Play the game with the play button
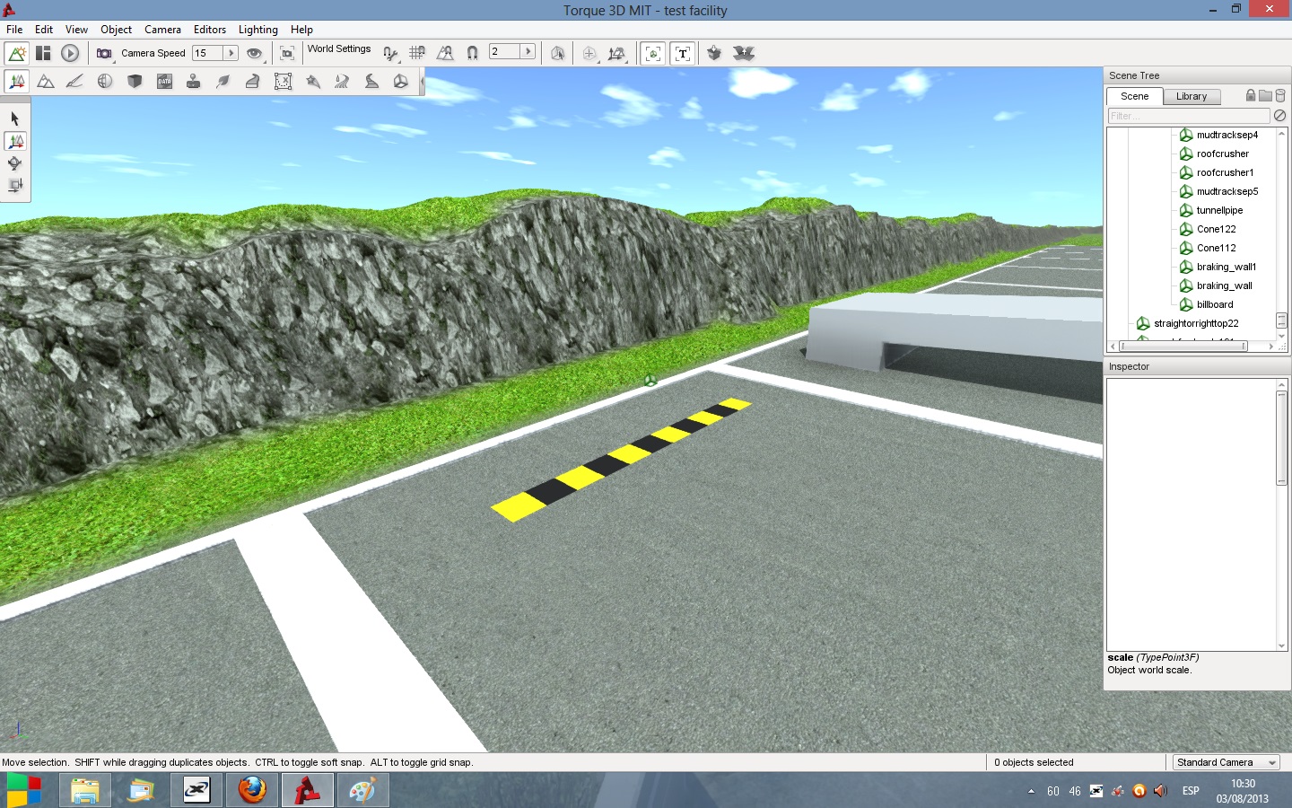The image size is (1292, 808). click(x=70, y=53)
